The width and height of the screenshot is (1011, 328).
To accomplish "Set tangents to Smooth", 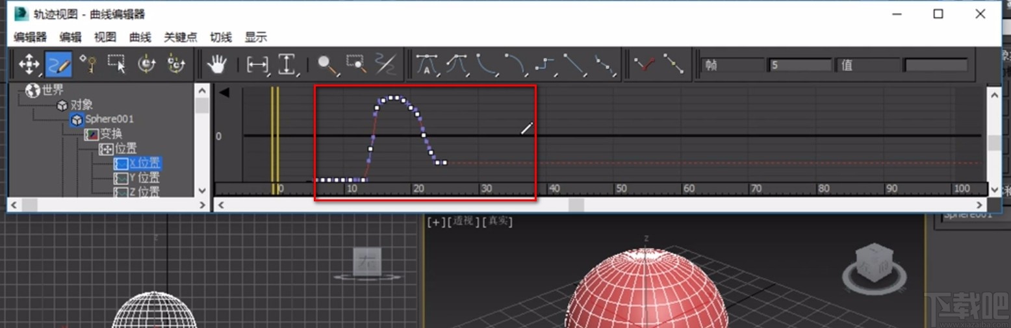I will [x=605, y=64].
